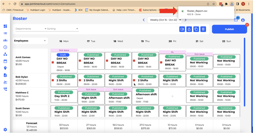Click the browser back arrow
The width and height of the screenshot is (253, 133).
(x=4, y=4)
